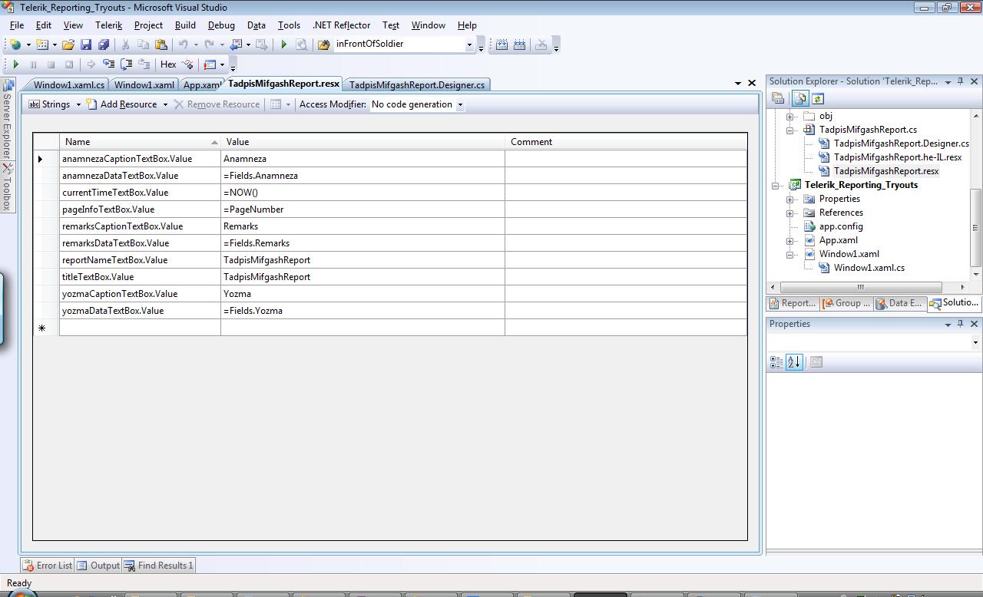Toggle Hex display in the debug toolbar
Viewport: 983px width, 597px height.
click(x=168, y=64)
